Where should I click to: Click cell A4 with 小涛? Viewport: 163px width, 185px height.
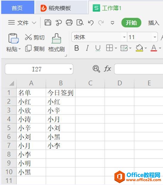pyautogui.click(x=31, y=119)
